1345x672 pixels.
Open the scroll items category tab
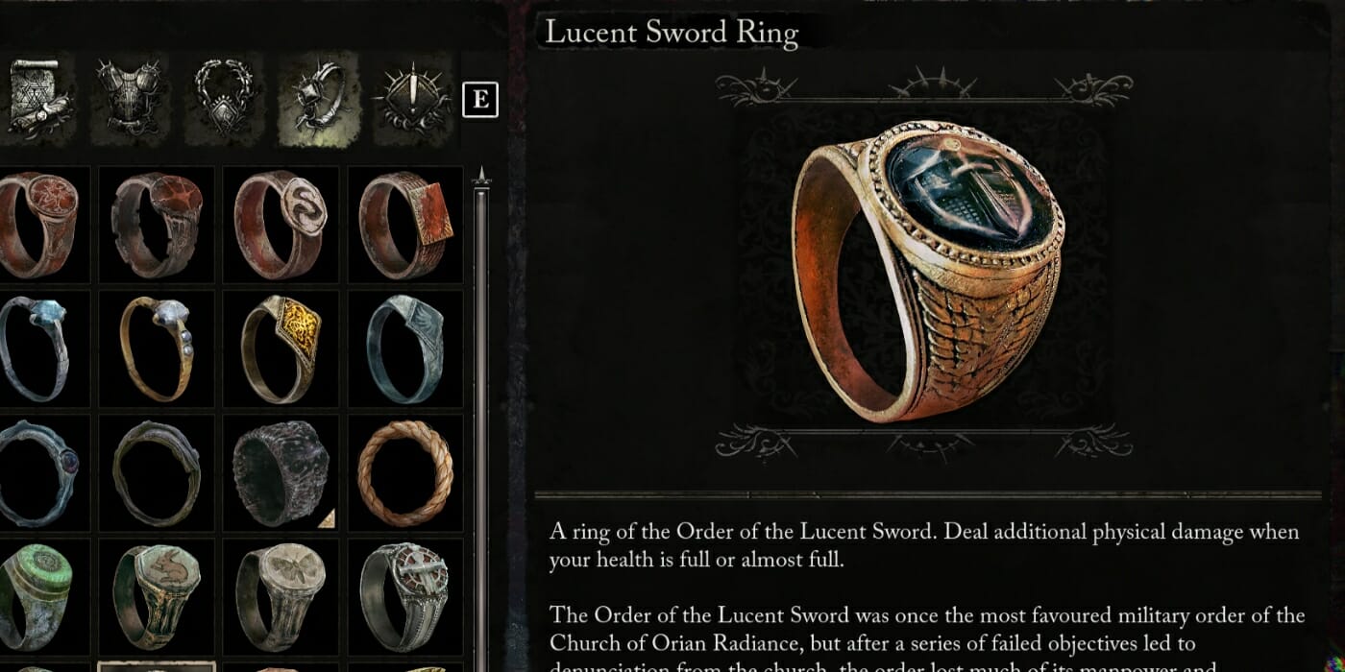[35, 99]
